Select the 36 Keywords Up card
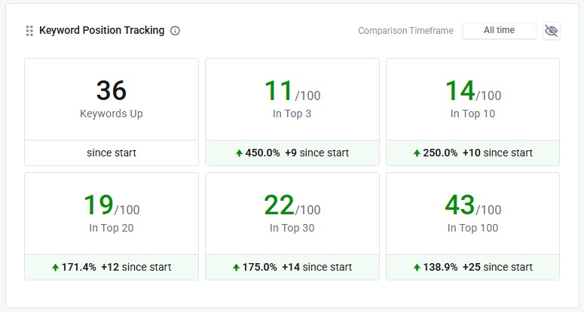 [112, 99]
